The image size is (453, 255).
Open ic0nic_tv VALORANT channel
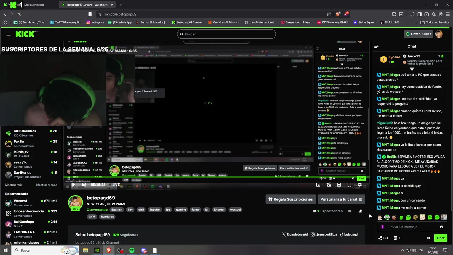point(31,154)
